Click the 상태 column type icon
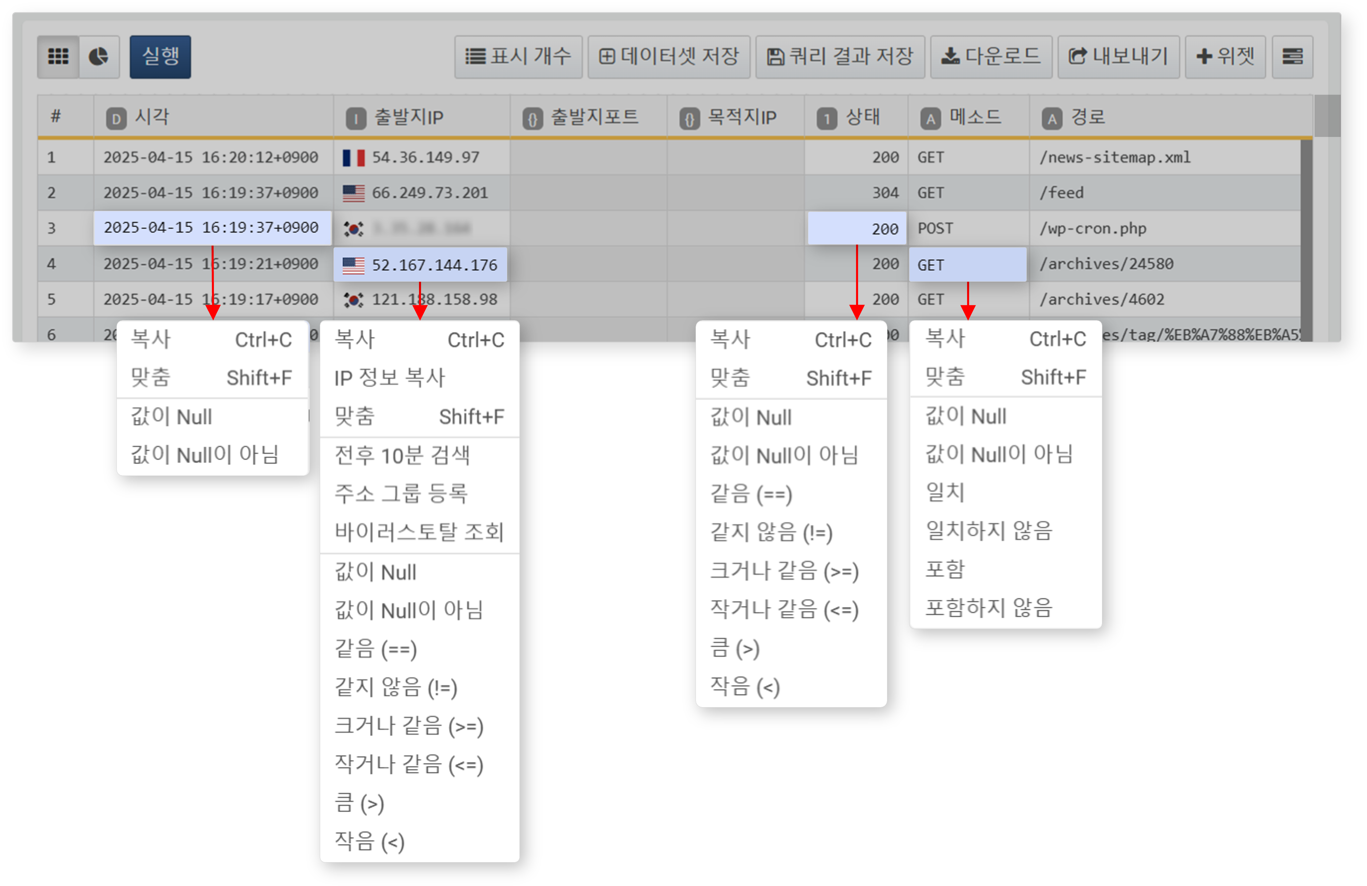The image size is (1367, 886). [x=826, y=119]
